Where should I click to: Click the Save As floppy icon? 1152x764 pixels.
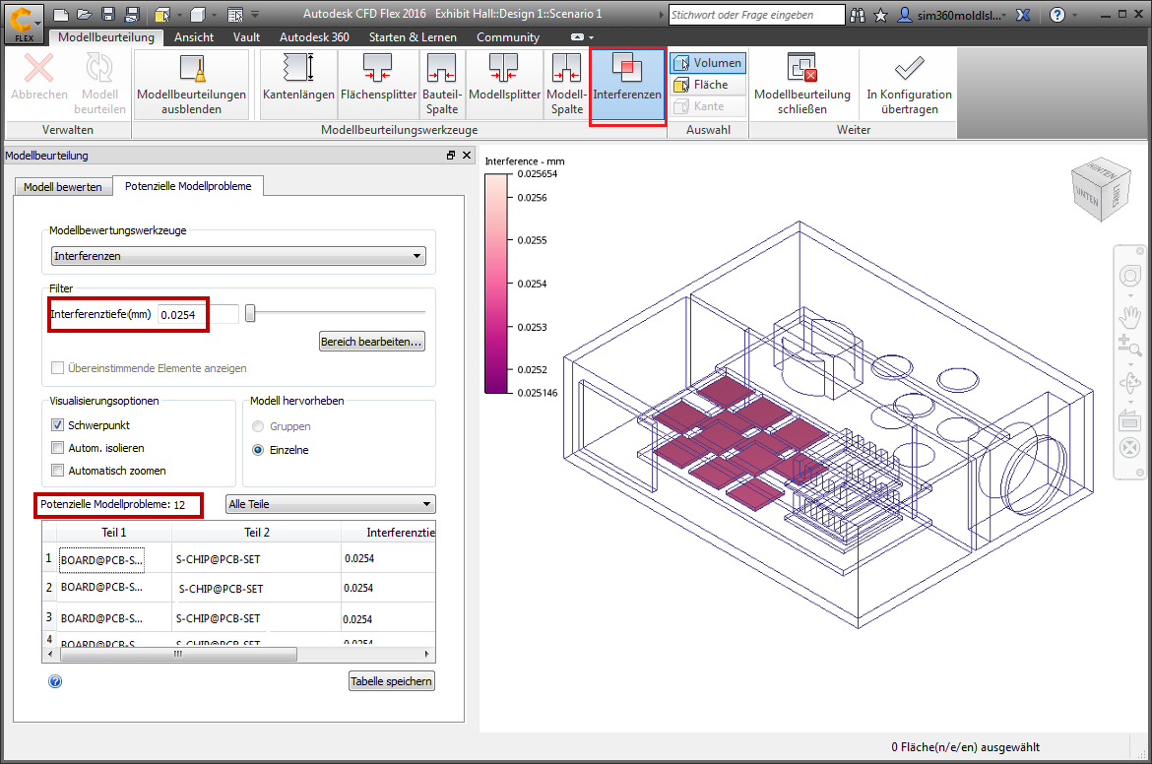tap(132, 15)
